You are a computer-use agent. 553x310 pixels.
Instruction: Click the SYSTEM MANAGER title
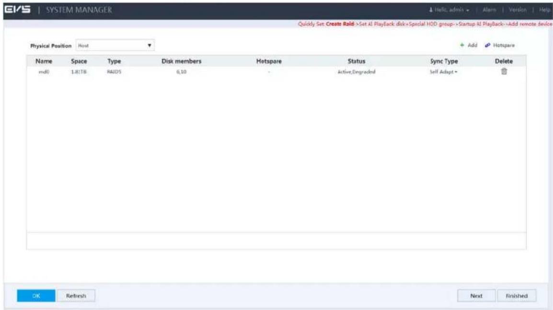79,10
